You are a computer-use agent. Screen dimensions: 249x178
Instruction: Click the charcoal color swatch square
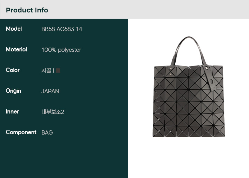click(x=58, y=70)
